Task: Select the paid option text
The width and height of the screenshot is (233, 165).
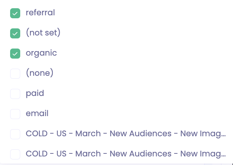Action: click(x=35, y=93)
